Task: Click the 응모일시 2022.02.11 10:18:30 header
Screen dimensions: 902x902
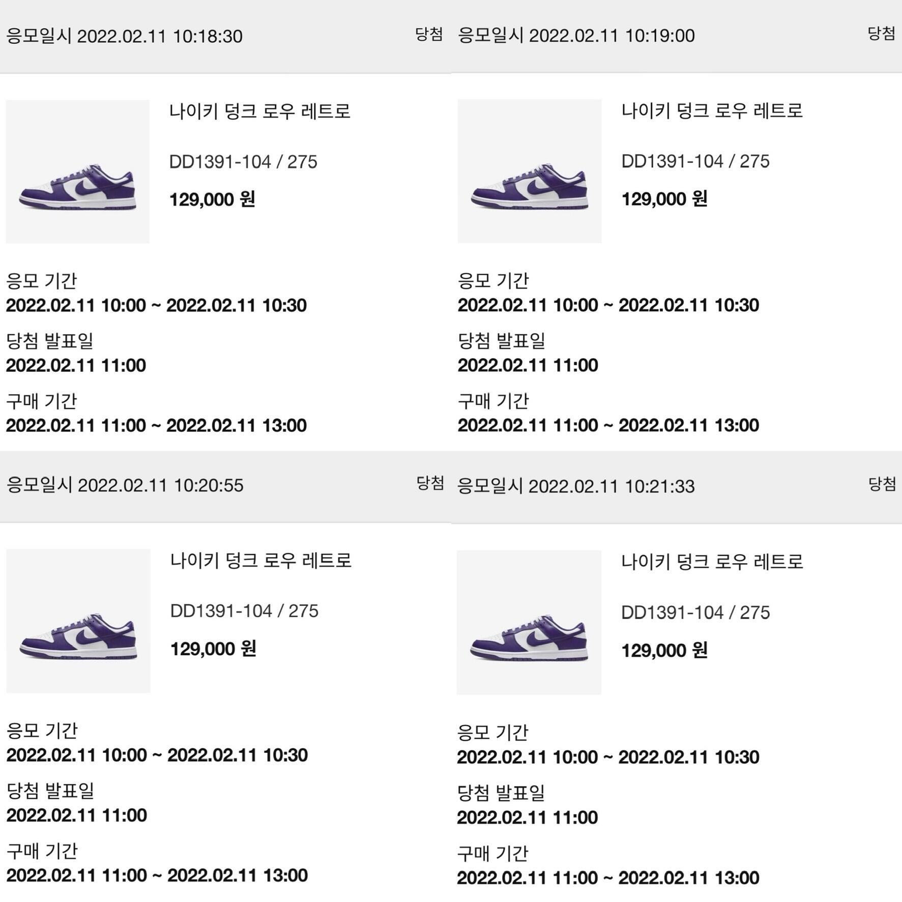Action: 124,37
